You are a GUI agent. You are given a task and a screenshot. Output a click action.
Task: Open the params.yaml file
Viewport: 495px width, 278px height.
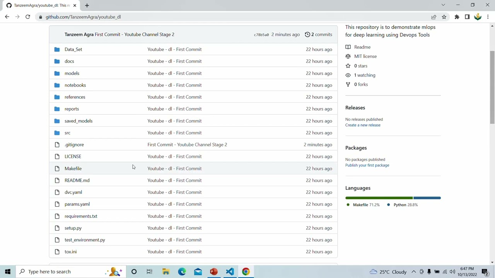(77, 204)
